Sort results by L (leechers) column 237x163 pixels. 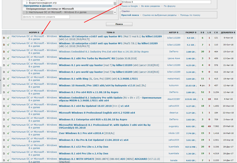[209, 32]
